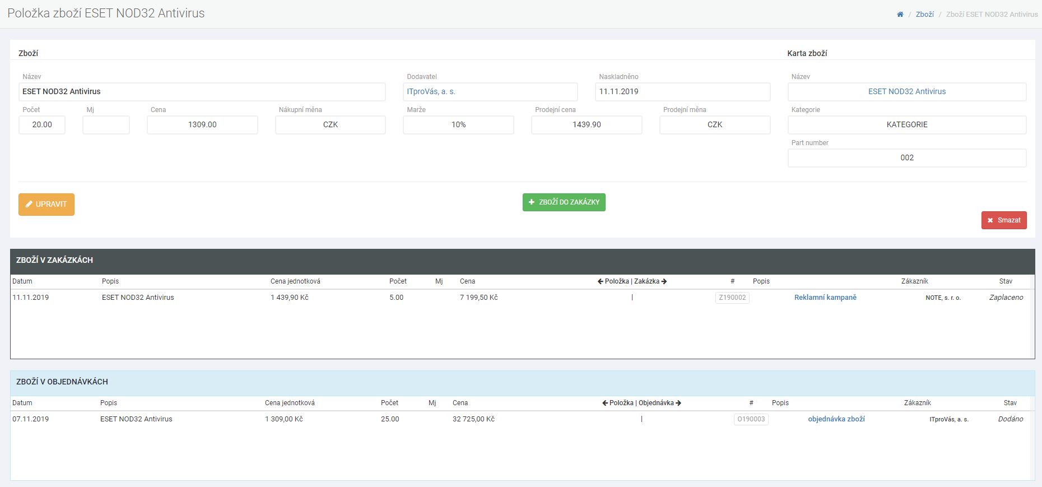The height and width of the screenshot is (487, 1042).
Task: Click right arrow beside Položka | Objednávka
Action: tap(678, 403)
